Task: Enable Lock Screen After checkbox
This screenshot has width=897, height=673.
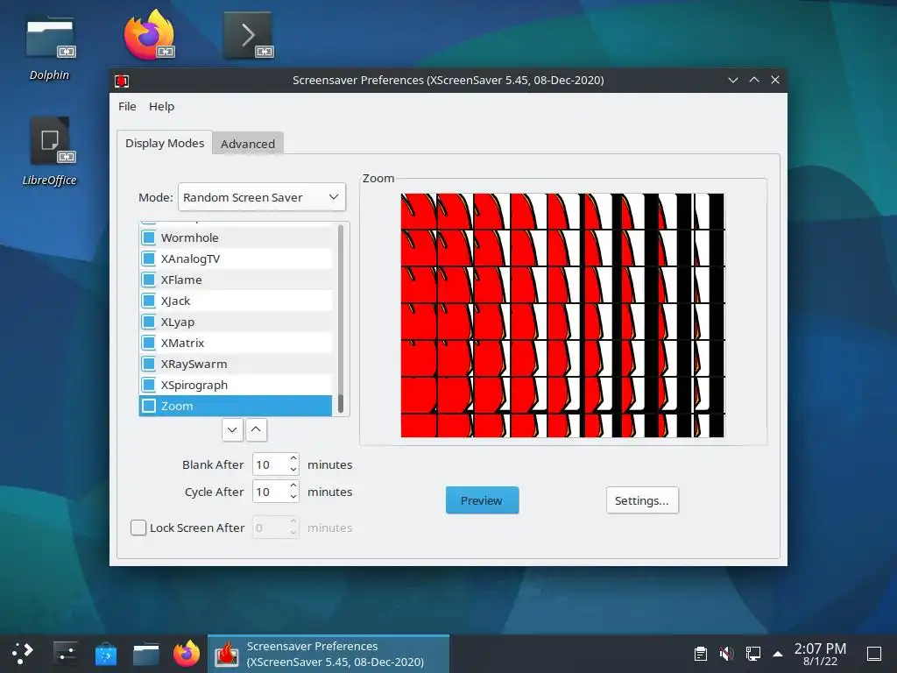Action: point(138,528)
